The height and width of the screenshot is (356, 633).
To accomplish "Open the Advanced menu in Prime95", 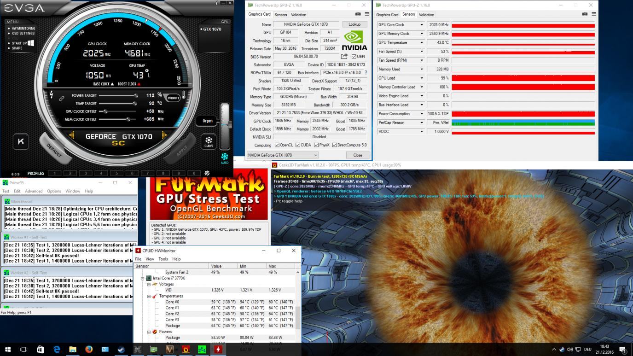I will tap(34, 191).
